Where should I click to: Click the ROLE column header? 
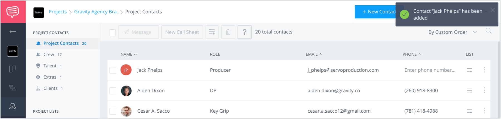coord(215,54)
